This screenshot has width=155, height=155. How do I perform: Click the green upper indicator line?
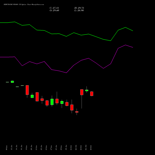(66, 36)
